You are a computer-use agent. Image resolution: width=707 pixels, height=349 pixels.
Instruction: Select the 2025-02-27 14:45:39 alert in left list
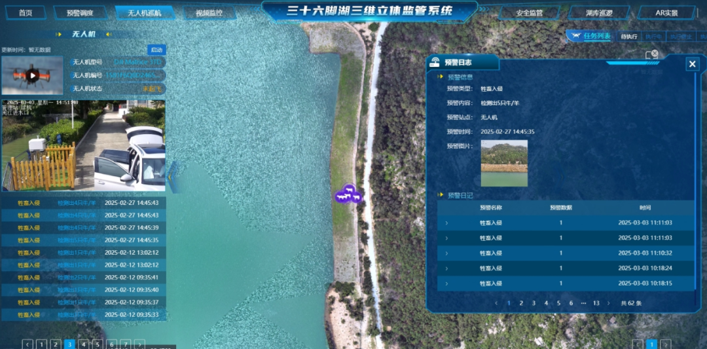(83, 228)
